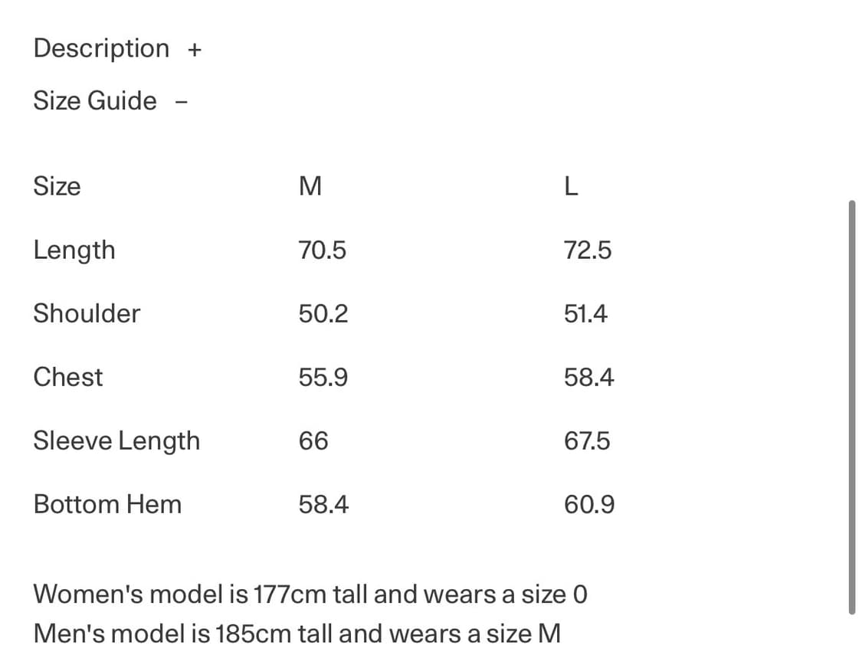The height and width of the screenshot is (668, 862).
Task: Click the 60.9 bottom hem value
Action: [588, 505]
